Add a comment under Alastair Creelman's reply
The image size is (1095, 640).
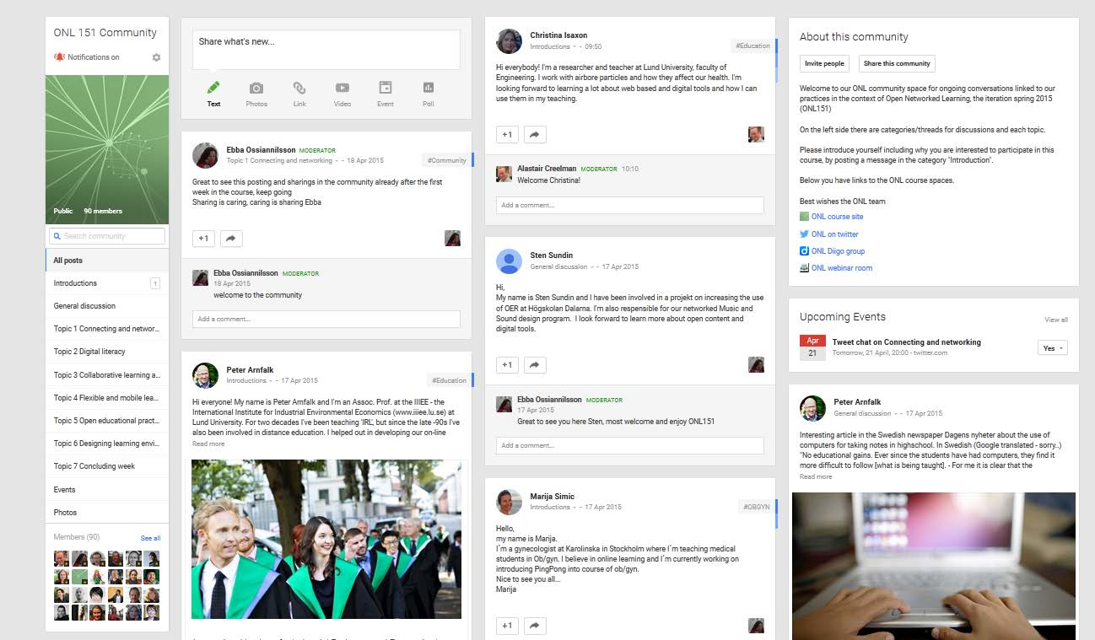coord(630,205)
